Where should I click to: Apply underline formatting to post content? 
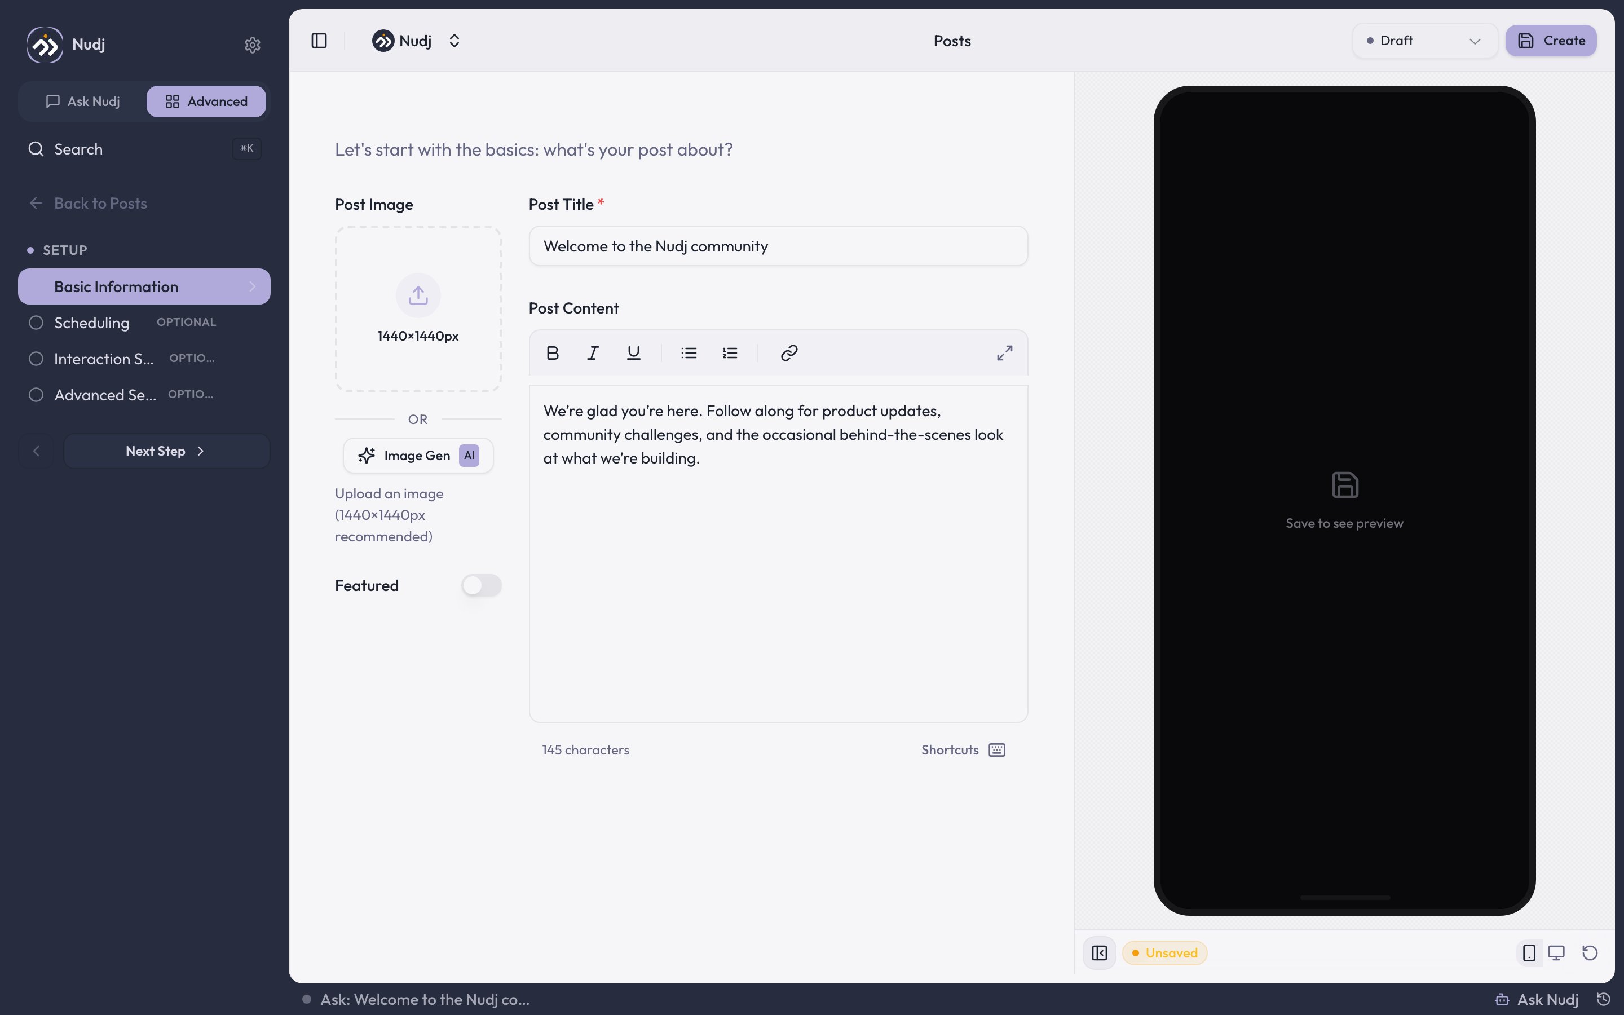[633, 353]
